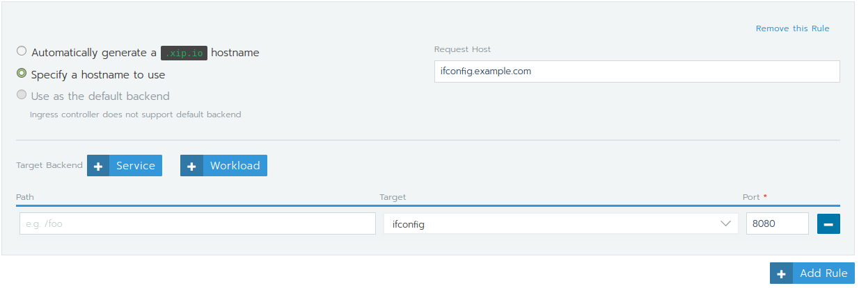Click the plus icon on Service button
This screenshot has height=288, width=859.
pos(98,166)
